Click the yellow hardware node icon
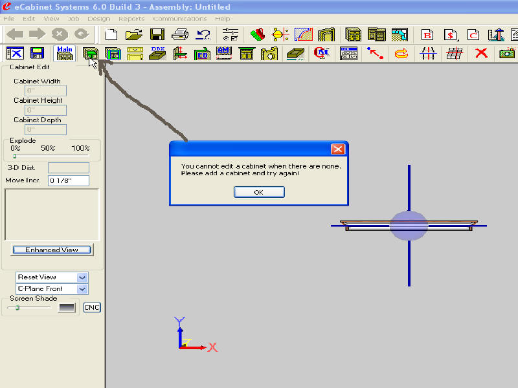The width and height of the screenshot is (518, 388). [280, 34]
